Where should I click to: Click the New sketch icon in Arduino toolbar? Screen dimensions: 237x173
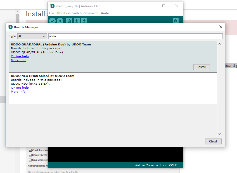(69, 21)
